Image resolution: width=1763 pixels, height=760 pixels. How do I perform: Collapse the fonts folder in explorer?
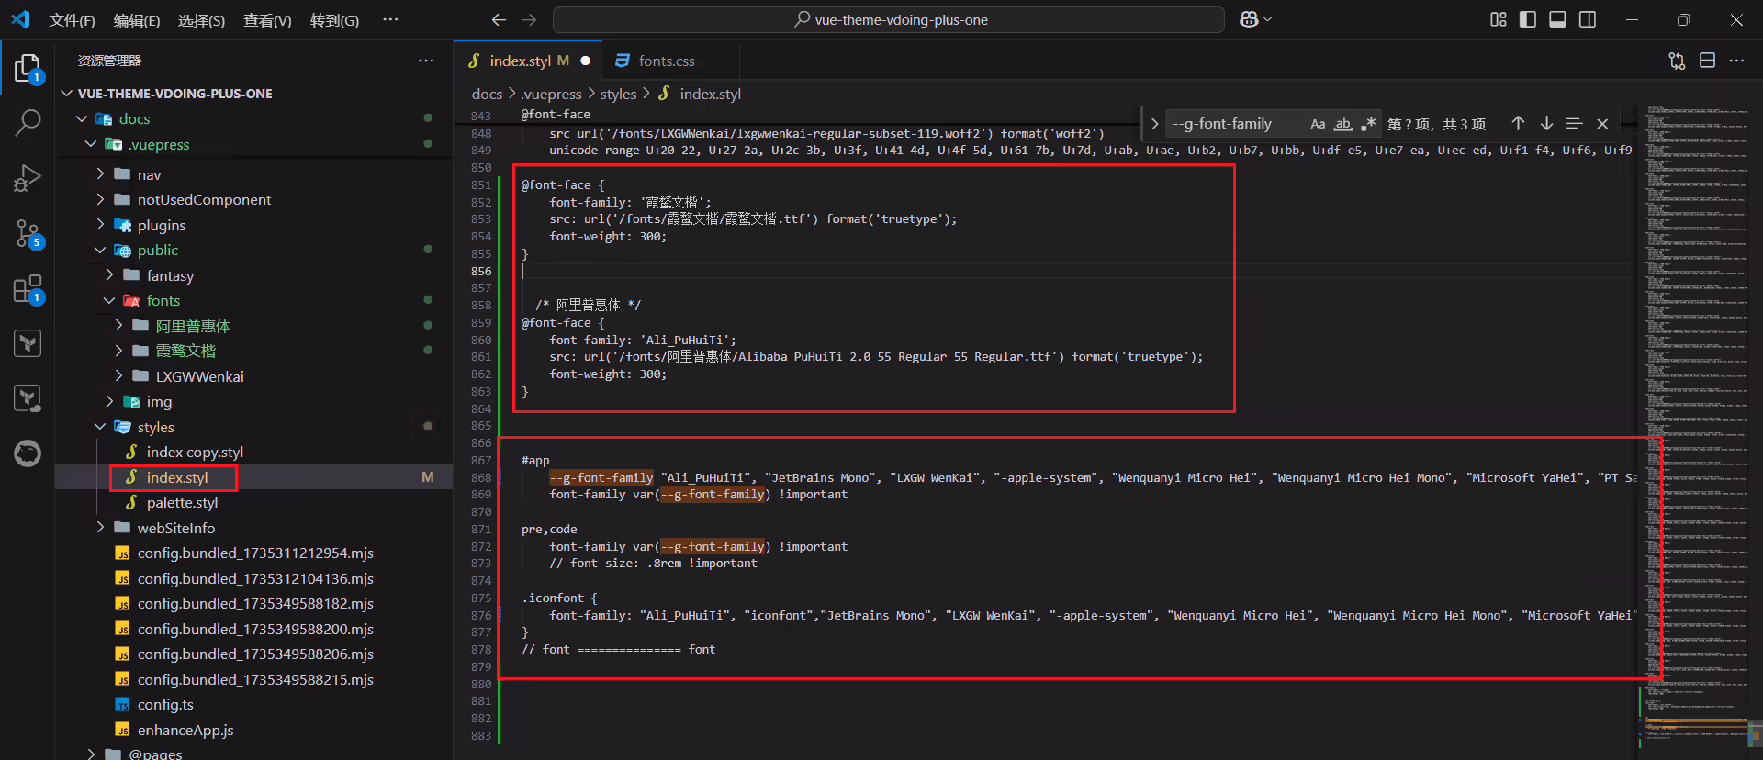point(109,301)
